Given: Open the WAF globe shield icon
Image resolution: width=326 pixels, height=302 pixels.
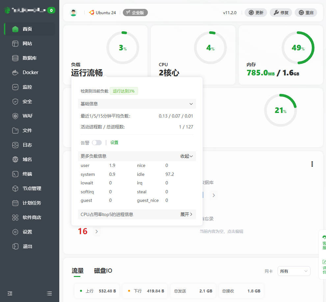Looking at the screenshot, I should pos(15,116).
